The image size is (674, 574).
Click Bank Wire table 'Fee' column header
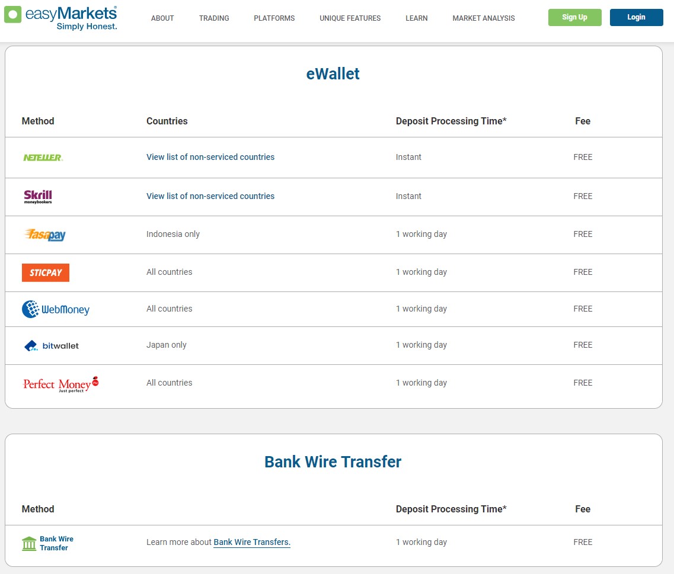coord(583,509)
